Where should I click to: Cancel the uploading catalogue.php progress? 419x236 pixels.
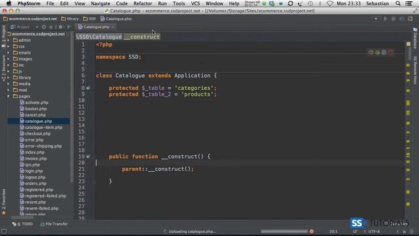[x=312, y=231]
